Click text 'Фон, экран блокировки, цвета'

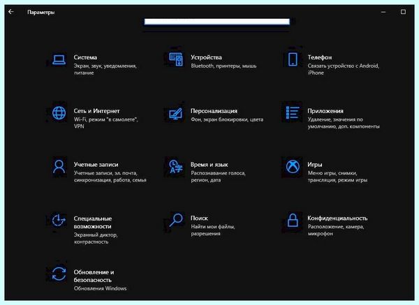point(227,119)
